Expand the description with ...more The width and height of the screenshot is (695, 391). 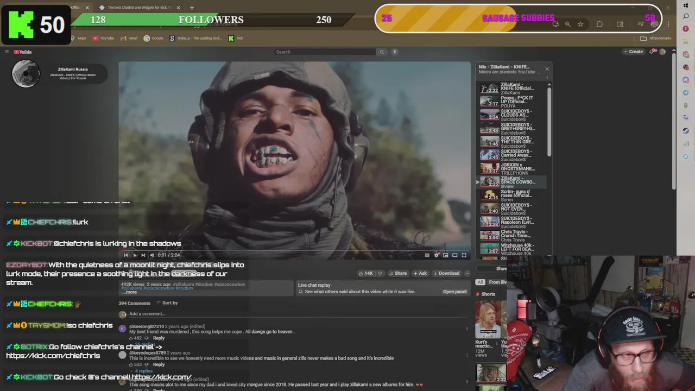click(x=129, y=292)
